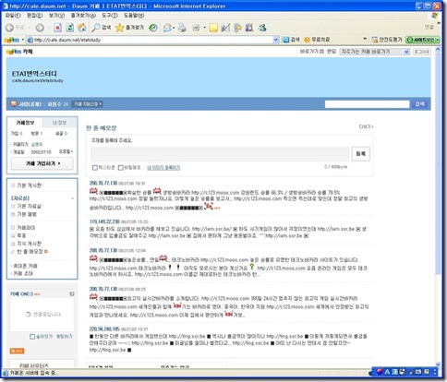This screenshot has width=447, height=382.
Task: Open the View menu
Action: point(56,15)
